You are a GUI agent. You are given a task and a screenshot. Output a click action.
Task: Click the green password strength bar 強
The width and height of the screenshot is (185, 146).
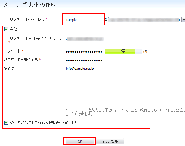(123, 51)
